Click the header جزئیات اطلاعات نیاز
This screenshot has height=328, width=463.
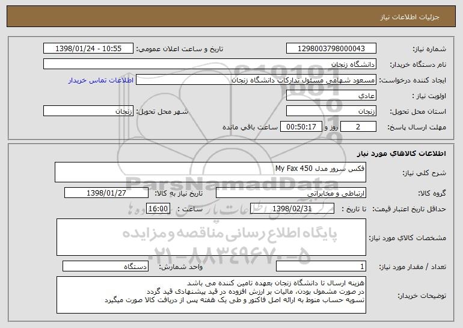click(410, 17)
